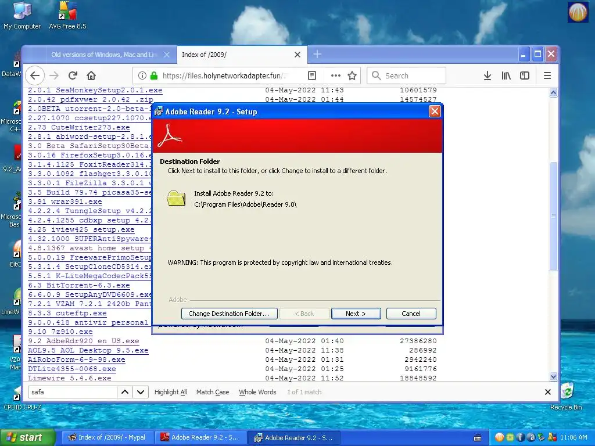The width and height of the screenshot is (595, 446).
Task: Open the page actions three-dots menu
Action: 335,75
